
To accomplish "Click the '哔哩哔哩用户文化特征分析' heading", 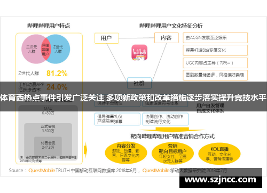I will (171, 26).
